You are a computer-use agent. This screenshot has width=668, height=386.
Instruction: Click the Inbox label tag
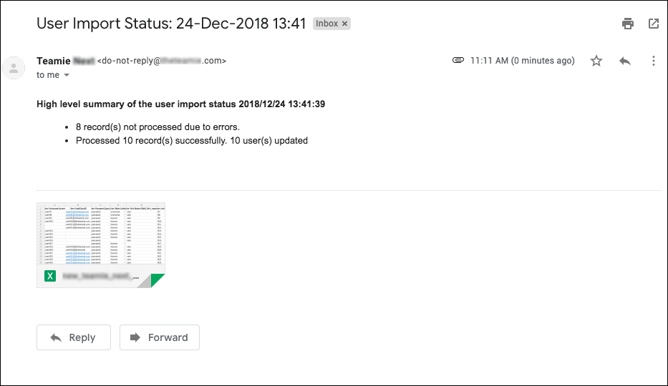click(326, 24)
